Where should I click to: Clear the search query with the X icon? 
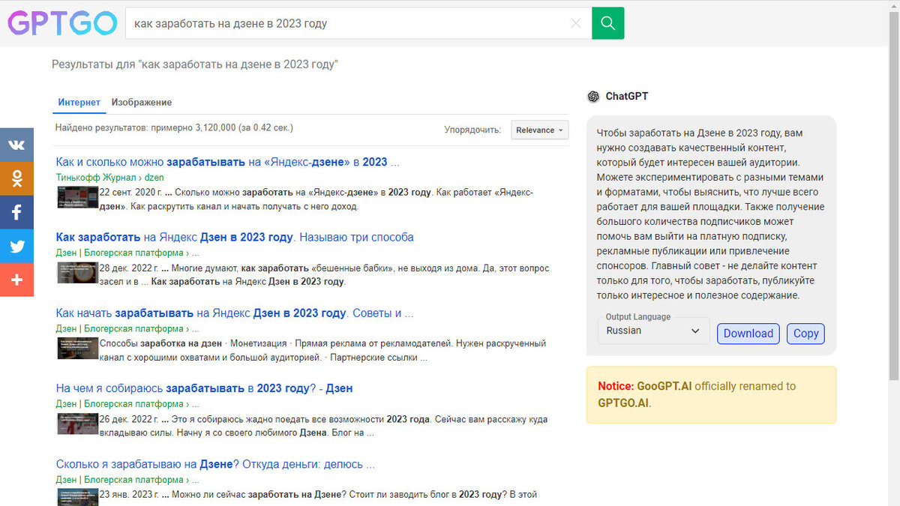[x=576, y=23]
